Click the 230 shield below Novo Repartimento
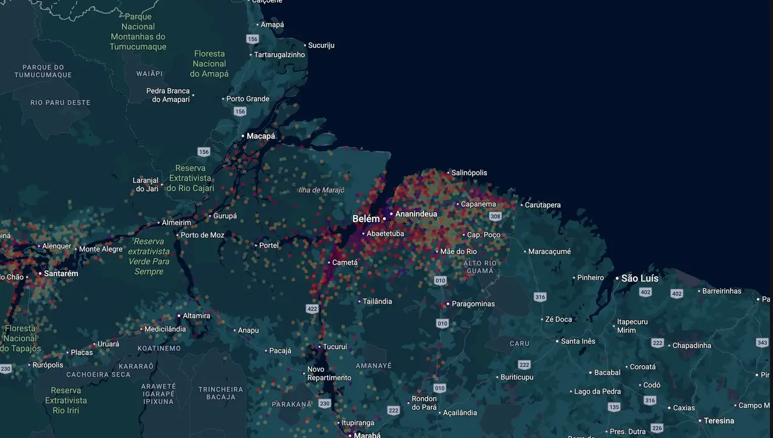The height and width of the screenshot is (438, 773). coord(324,403)
